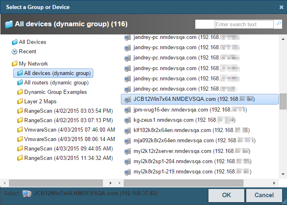Select All routers (dynamic group) node

pyautogui.click(x=56, y=83)
